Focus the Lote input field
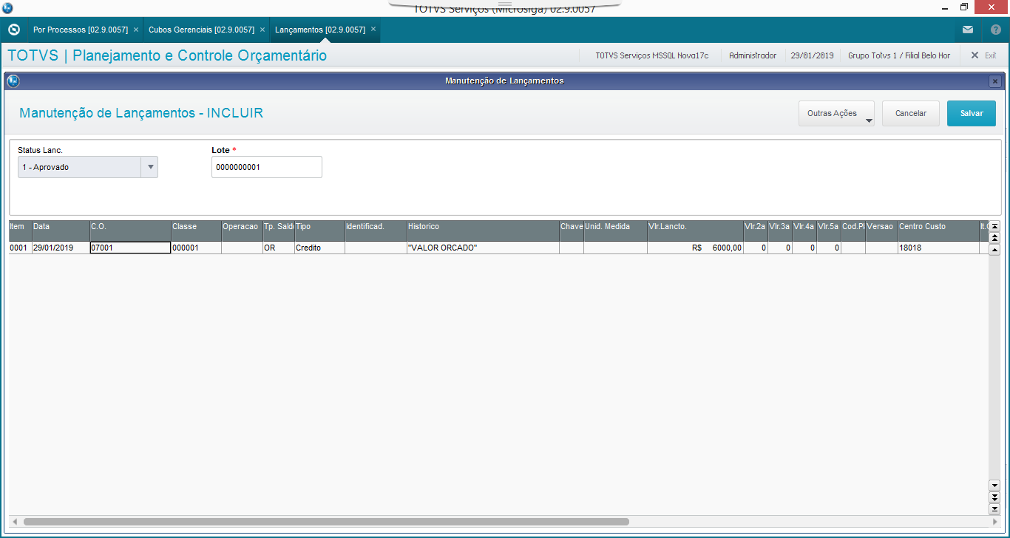This screenshot has height=538, width=1010. pos(267,167)
